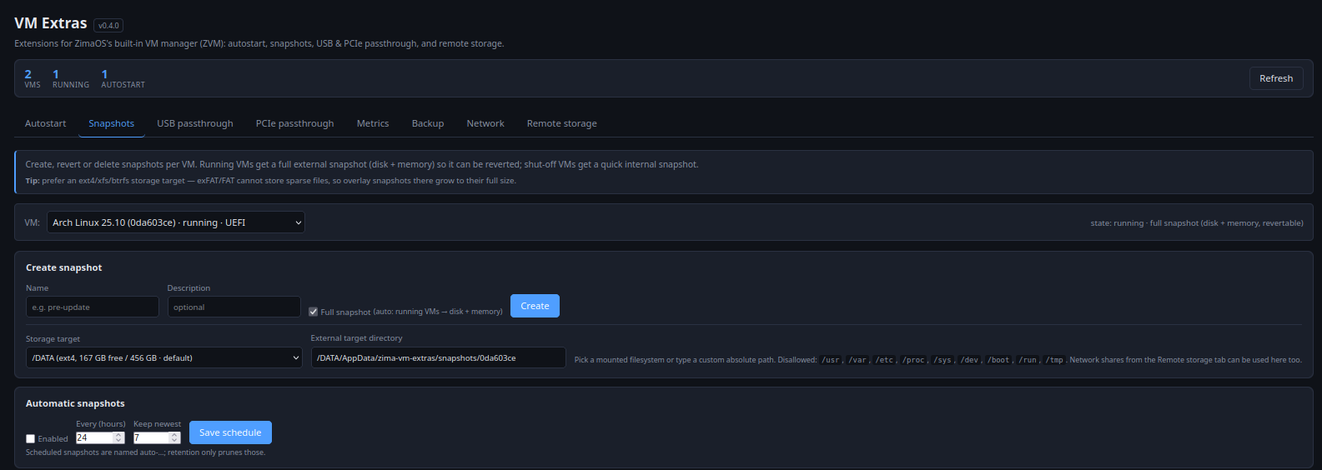1322x470 pixels.
Task: Click the v0.4.0 version badge
Action: [108, 25]
